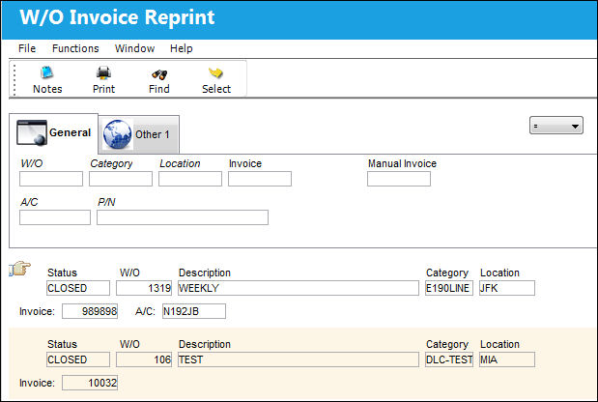Select W/O value 106
This screenshot has width=598, height=402.
coord(144,359)
